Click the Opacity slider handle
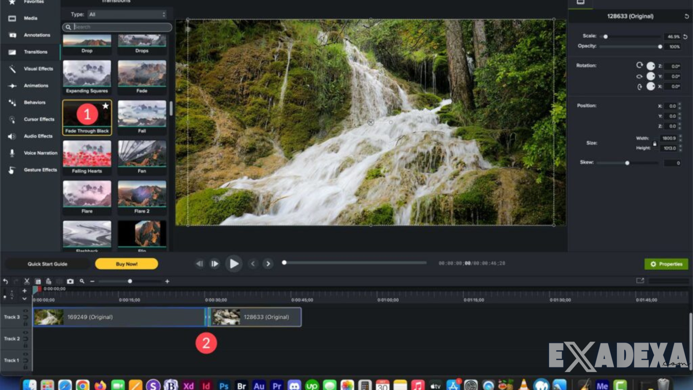This screenshot has height=390, width=693. (x=661, y=46)
